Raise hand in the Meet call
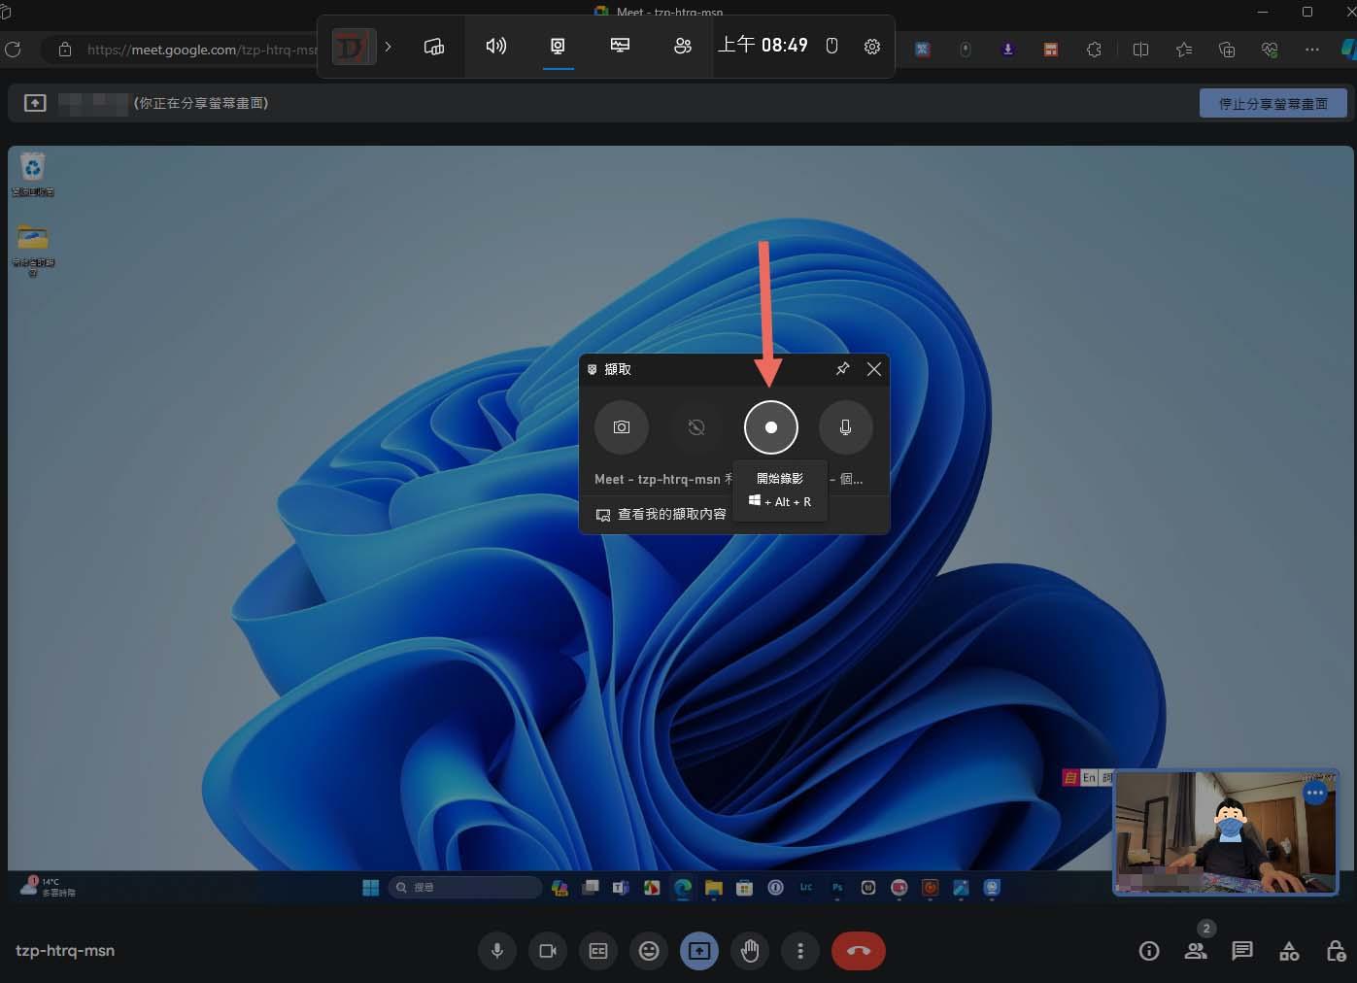Image resolution: width=1357 pixels, height=983 pixels. (750, 951)
